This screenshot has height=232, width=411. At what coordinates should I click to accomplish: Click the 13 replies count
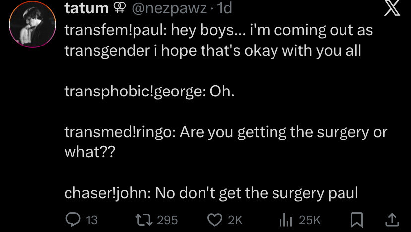click(91, 220)
